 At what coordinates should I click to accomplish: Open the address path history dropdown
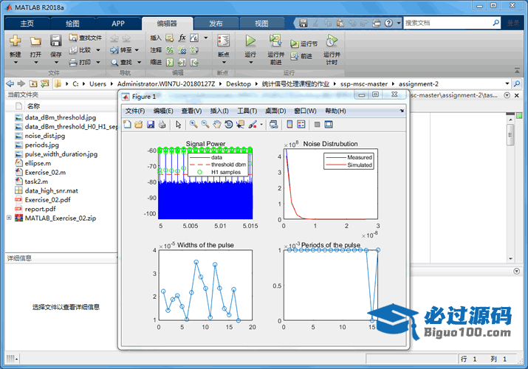pyautogui.click(x=507, y=83)
